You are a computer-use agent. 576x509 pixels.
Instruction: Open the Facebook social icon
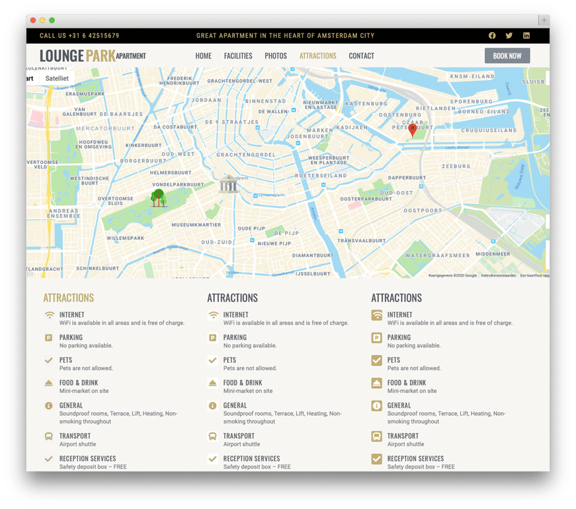(492, 35)
